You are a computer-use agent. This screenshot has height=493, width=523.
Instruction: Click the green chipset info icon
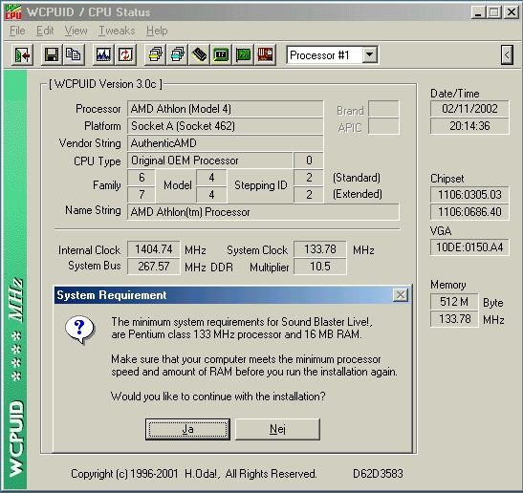click(x=221, y=54)
